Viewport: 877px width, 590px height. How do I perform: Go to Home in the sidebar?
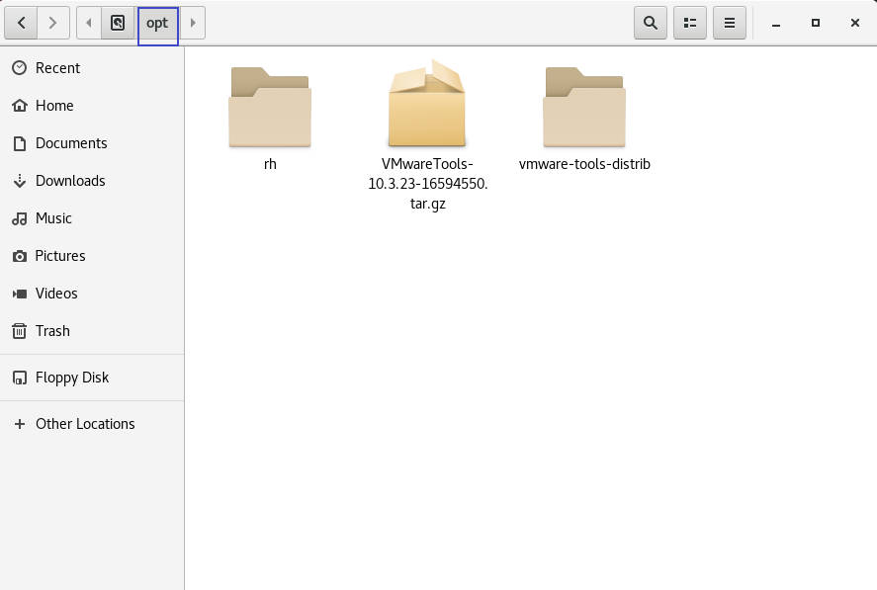tap(92, 106)
